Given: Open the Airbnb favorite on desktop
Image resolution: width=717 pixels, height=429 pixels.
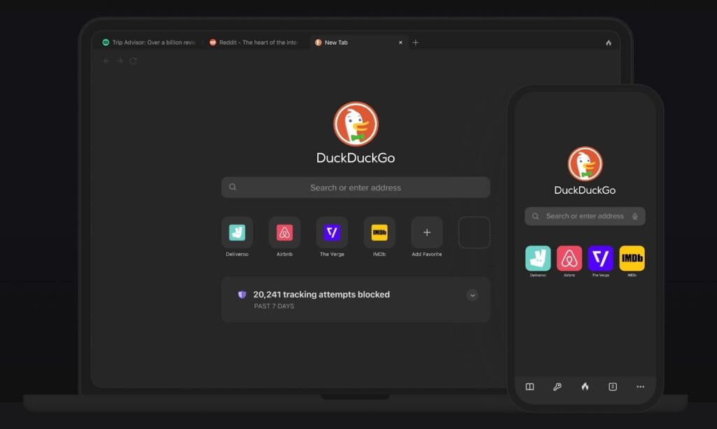Looking at the screenshot, I should click(x=284, y=232).
